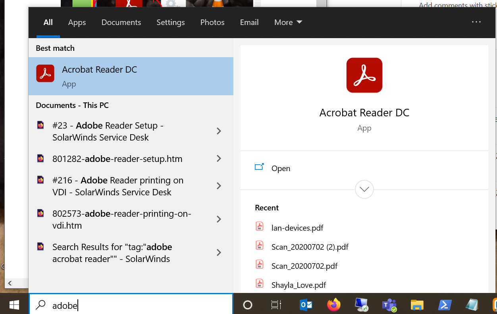Click Documents - This PC heading

72,105
